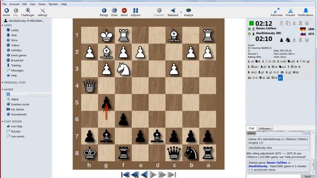317x178 pixels.
Task: Open the Notifications bell
Action: [306, 12]
